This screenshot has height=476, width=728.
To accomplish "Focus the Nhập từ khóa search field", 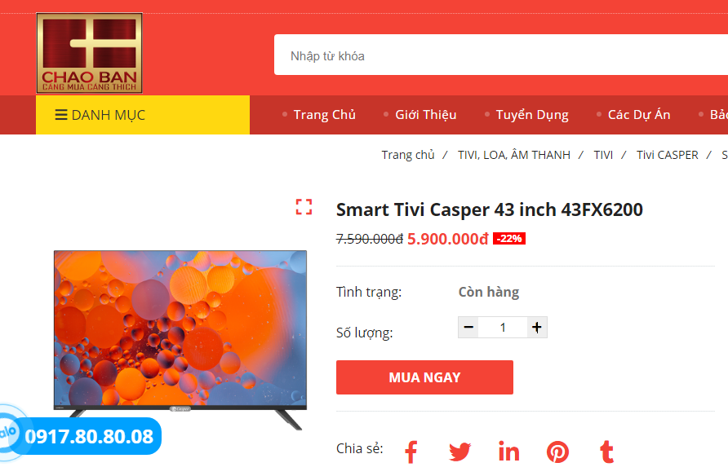I will [x=501, y=55].
